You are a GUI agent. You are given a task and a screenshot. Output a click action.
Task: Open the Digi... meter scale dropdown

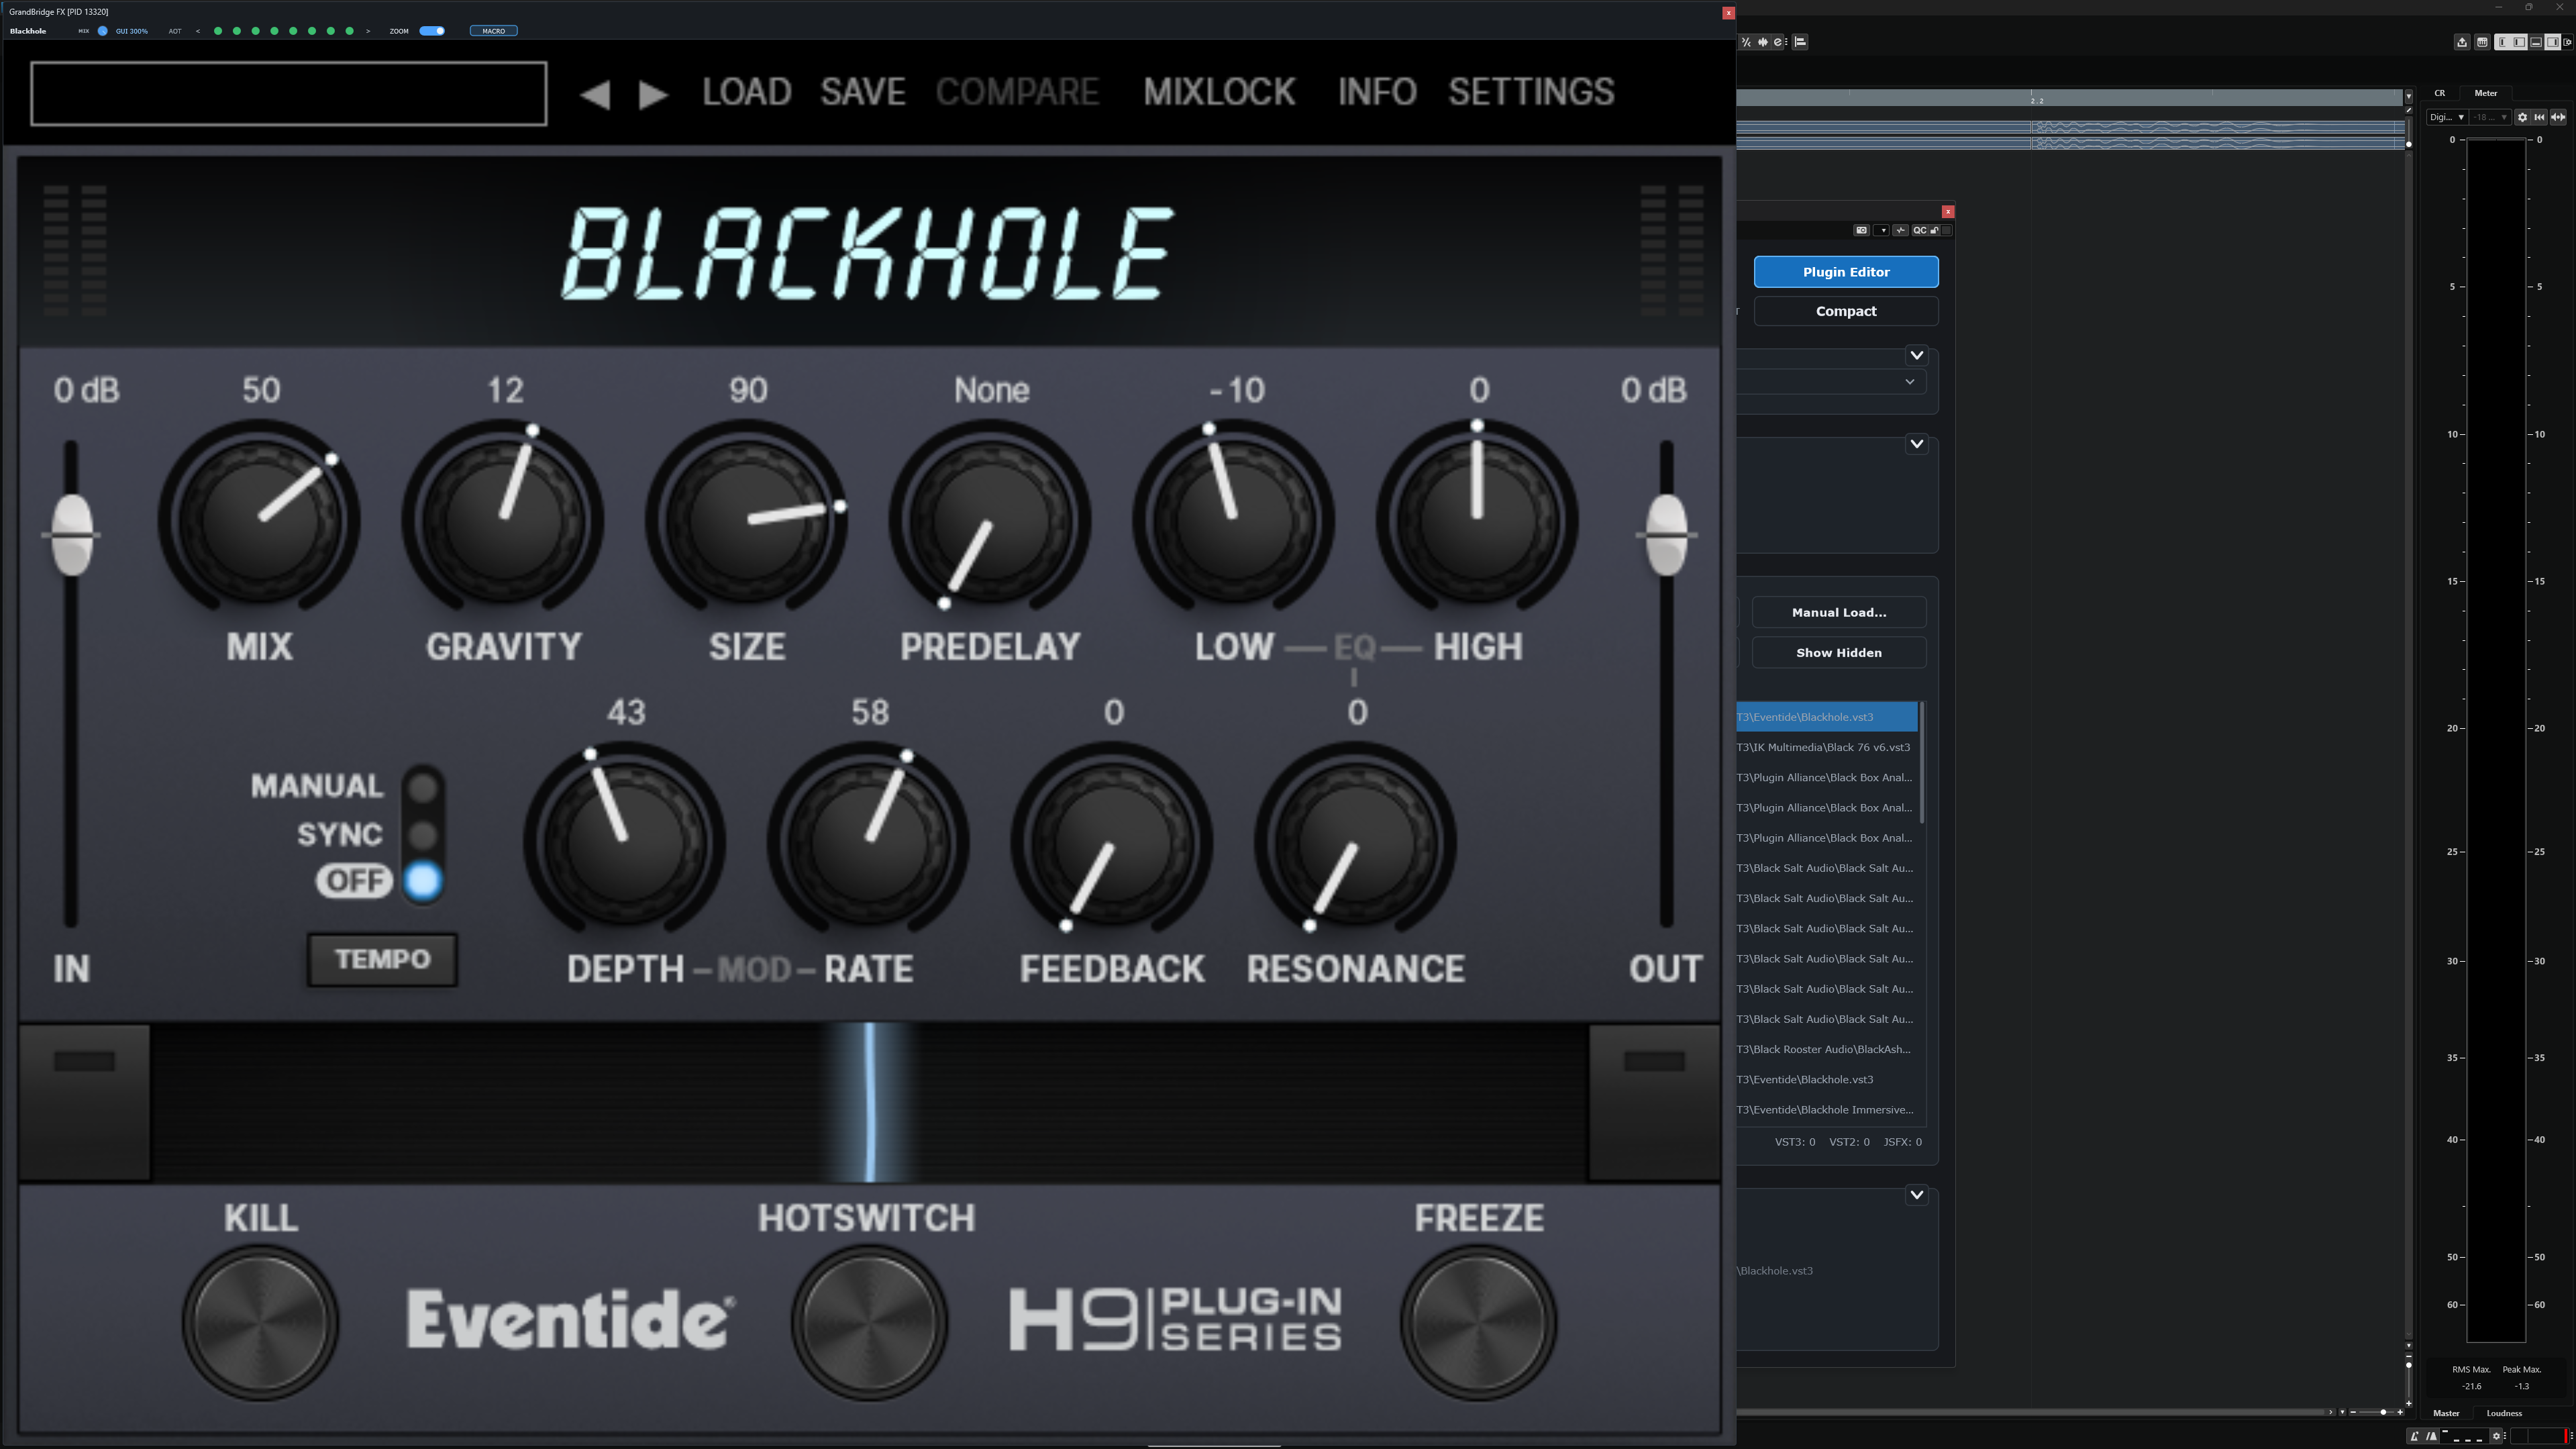[x=2447, y=117]
